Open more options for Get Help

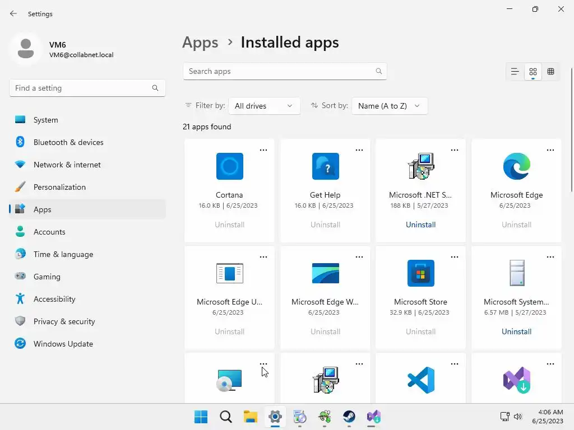359,150
